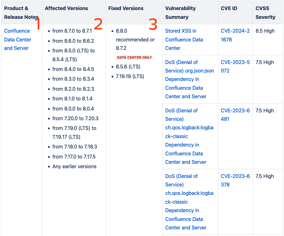The height and width of the screenshot is (236, 284).
Task: Select text 'from 8.2.0 to 8.2.3'
Action: [x=73, y=89]
